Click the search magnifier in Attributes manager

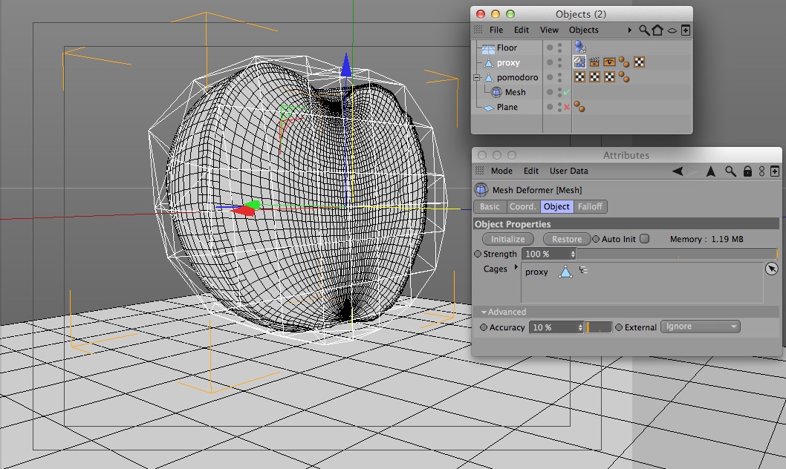(730, 171)
